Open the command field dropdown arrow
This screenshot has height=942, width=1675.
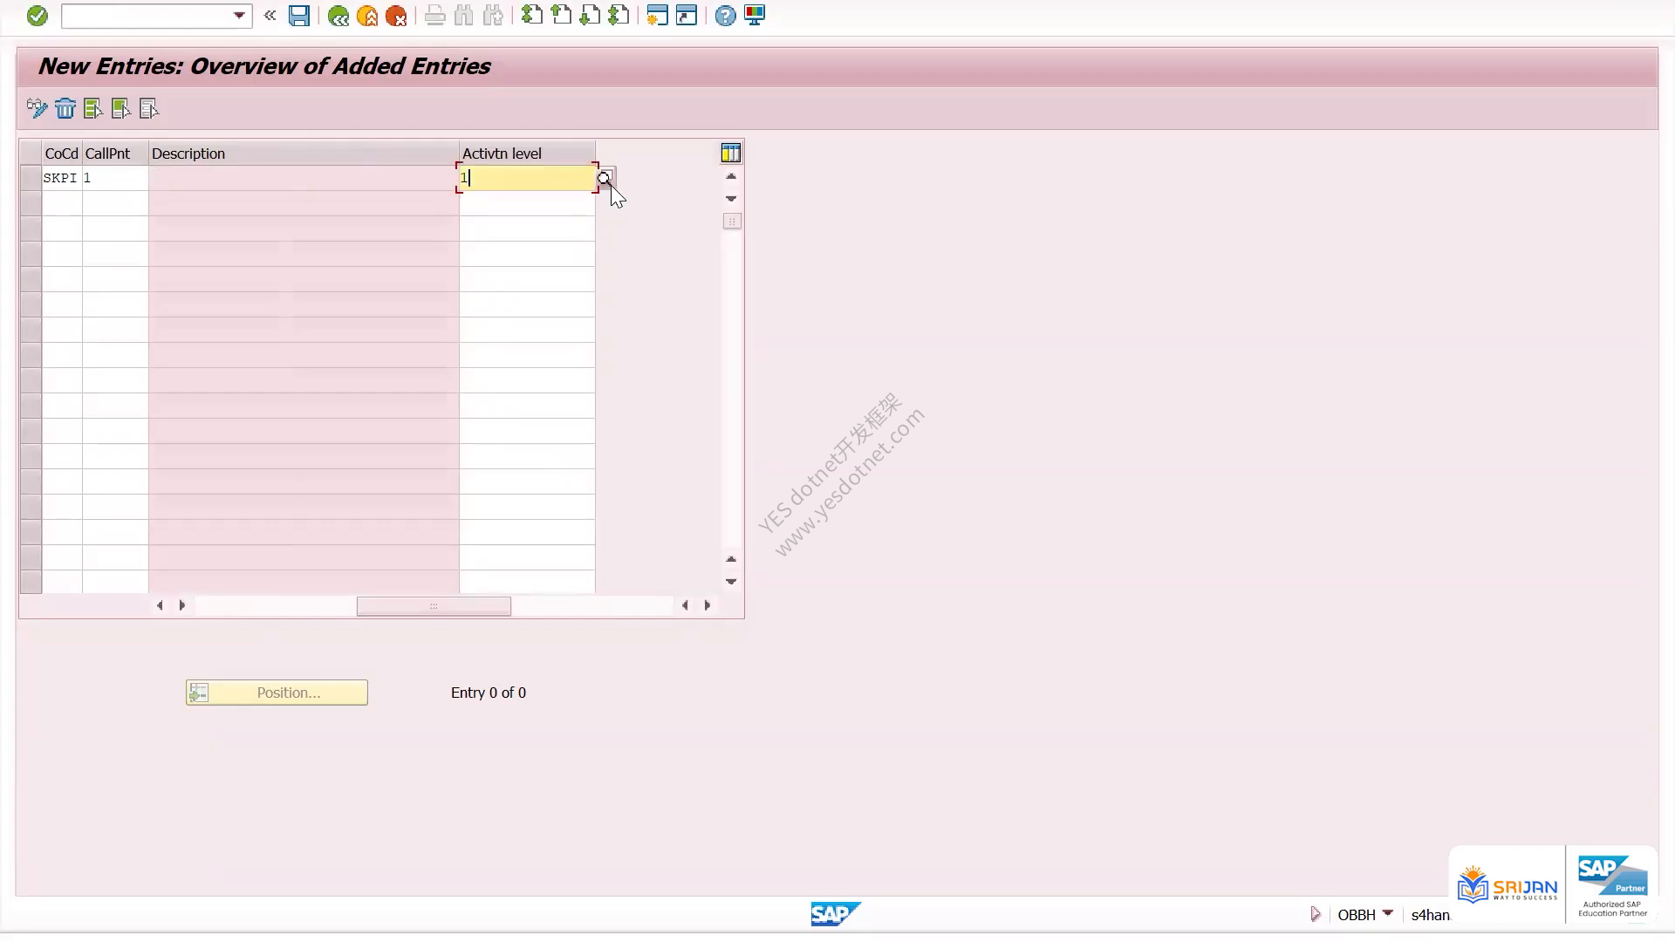(x=239, y=16)
